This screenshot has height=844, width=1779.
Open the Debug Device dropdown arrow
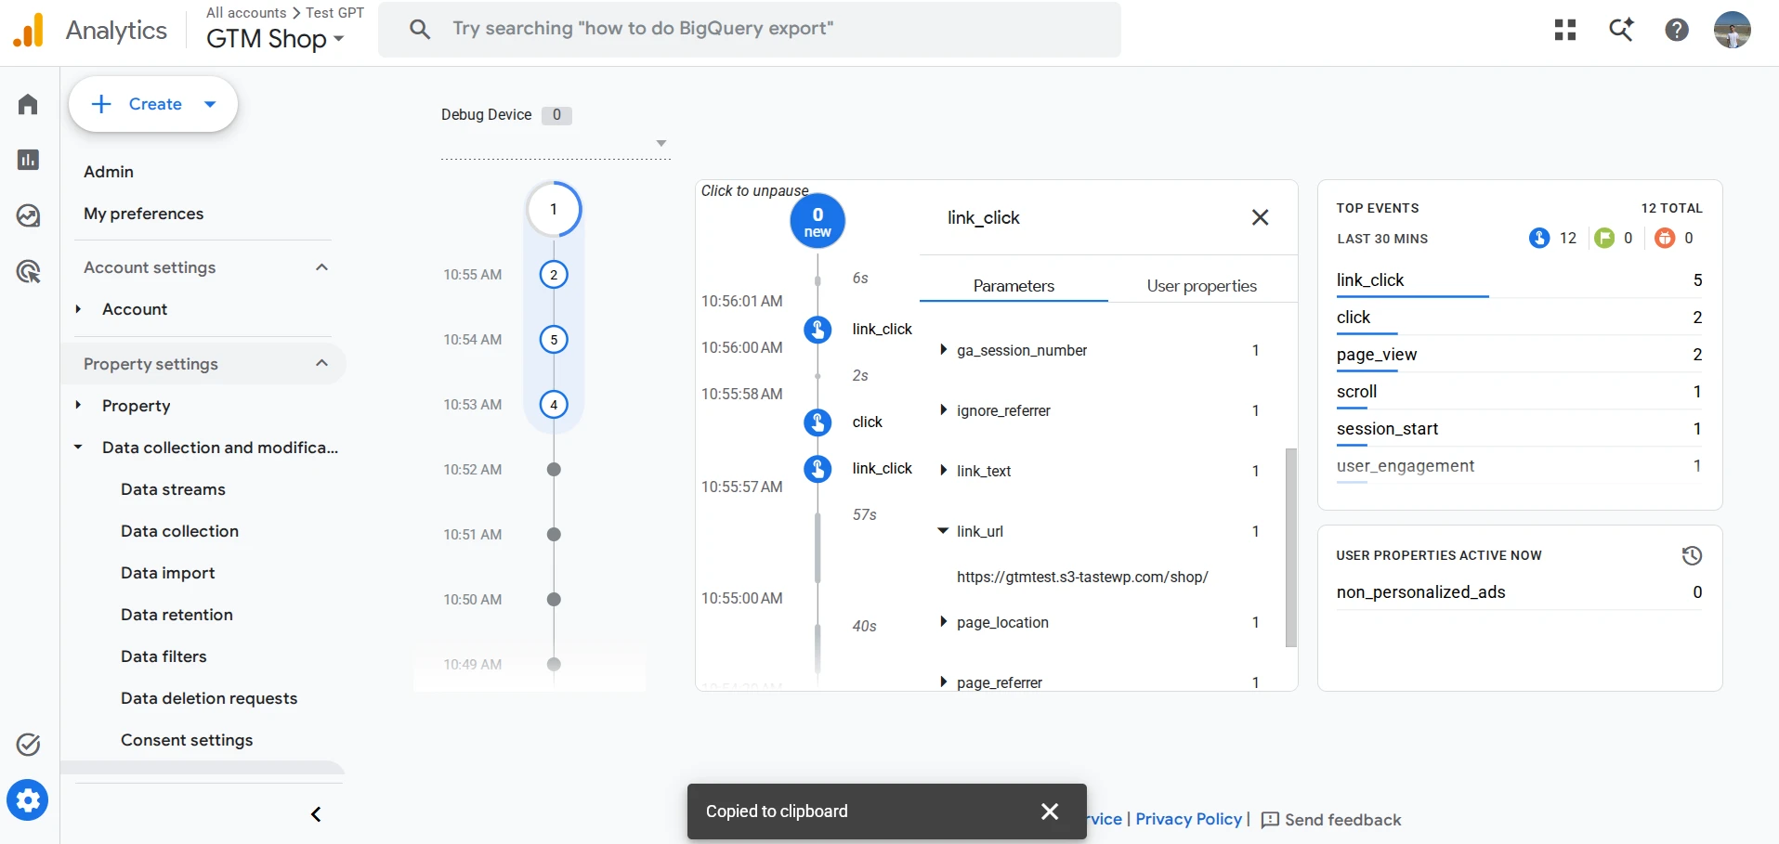coord(661,143)
